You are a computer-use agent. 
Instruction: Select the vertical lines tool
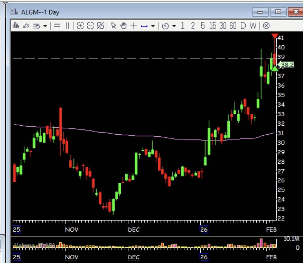[67, 25]
